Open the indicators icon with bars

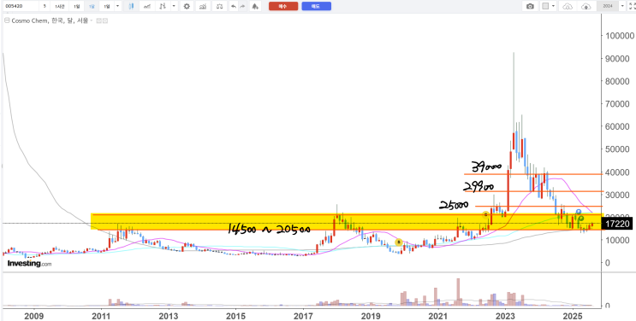(x=163, y=6)
